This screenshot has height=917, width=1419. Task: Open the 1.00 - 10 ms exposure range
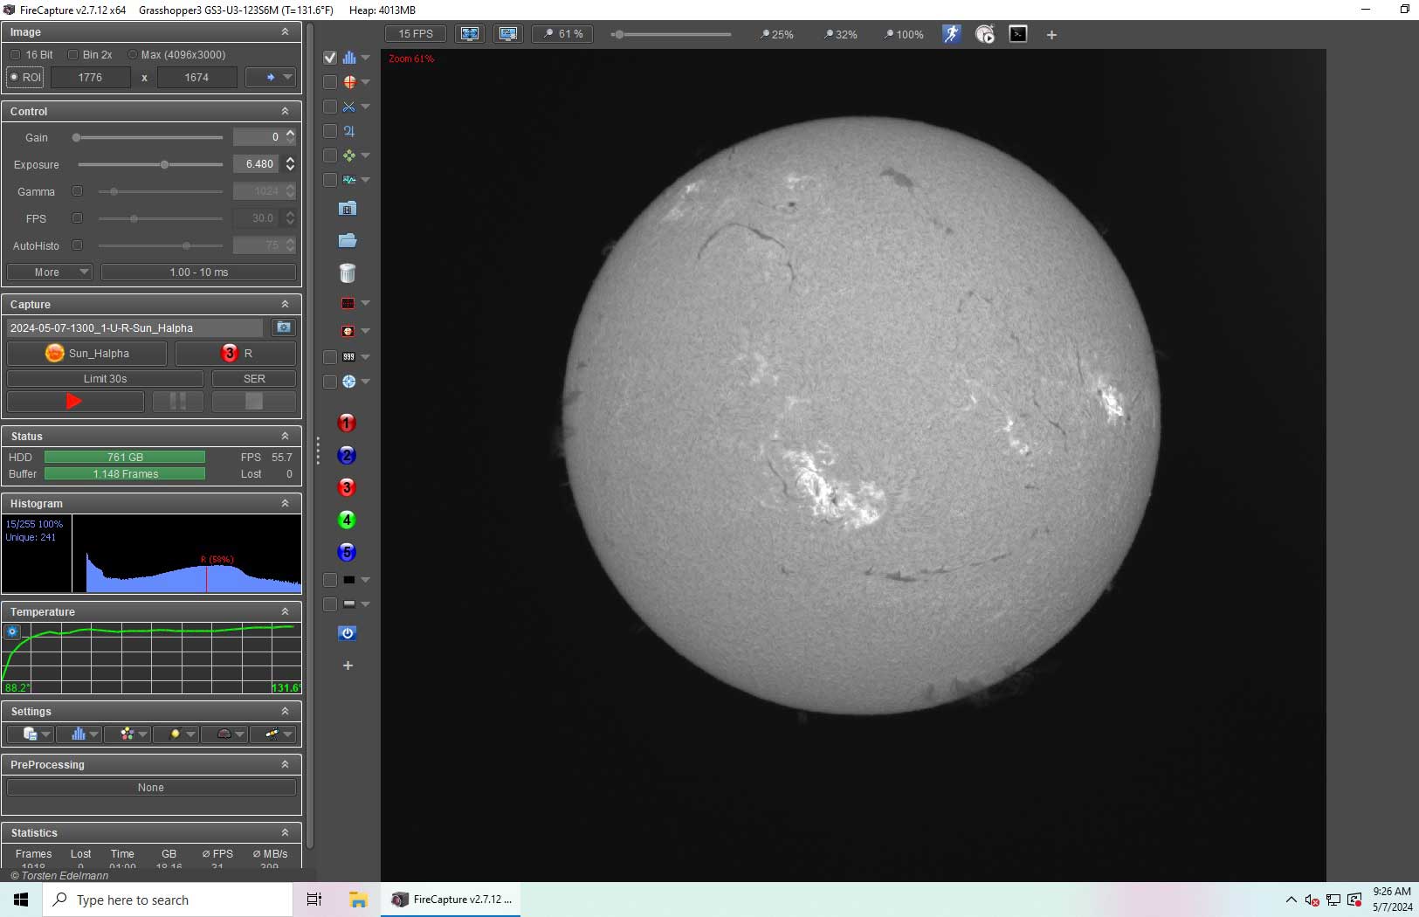point(199,272)
